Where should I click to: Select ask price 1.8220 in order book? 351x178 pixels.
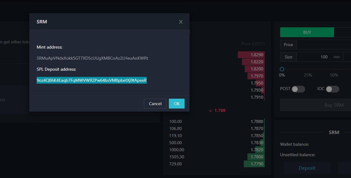click(x=257, y=62)
